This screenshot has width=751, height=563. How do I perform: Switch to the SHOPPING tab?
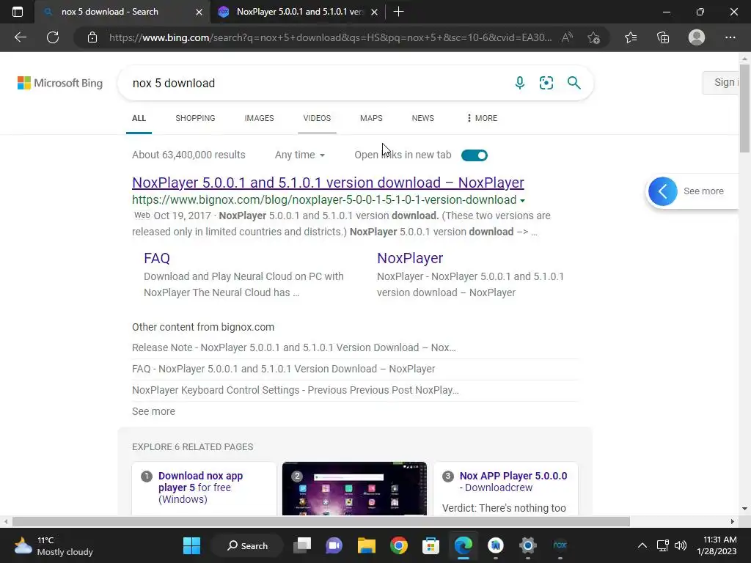(x=195, y=118)
